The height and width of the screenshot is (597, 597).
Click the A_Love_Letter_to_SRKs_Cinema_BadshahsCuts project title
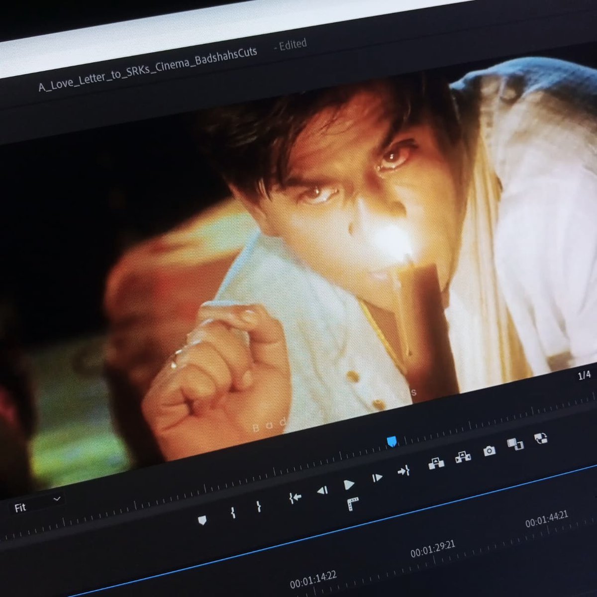(148, 70)
